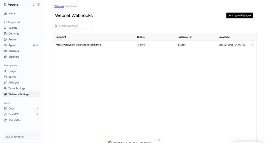
Task: Click the Docs book icon
Action: click(x=5, y=108)
